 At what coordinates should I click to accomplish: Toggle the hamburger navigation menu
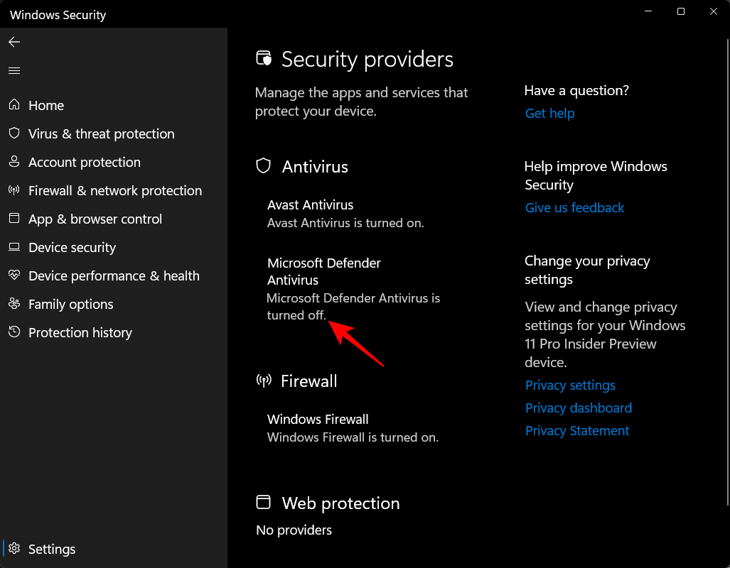[14, 71]
